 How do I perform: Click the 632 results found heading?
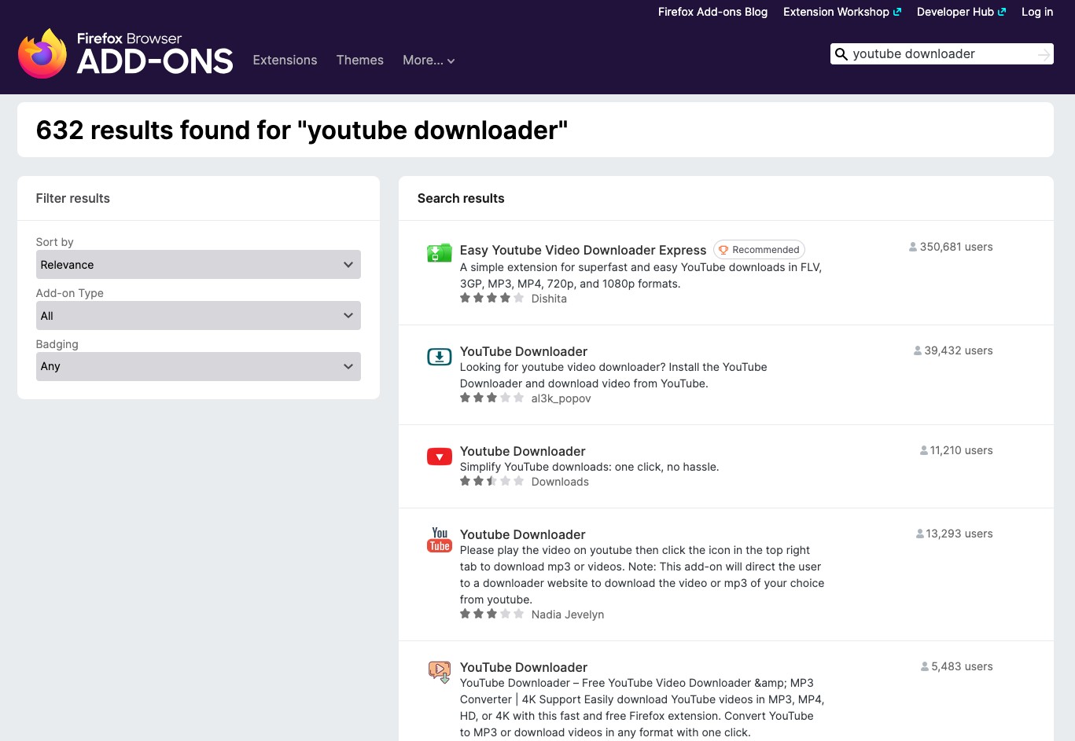click(x=302, y=130)
